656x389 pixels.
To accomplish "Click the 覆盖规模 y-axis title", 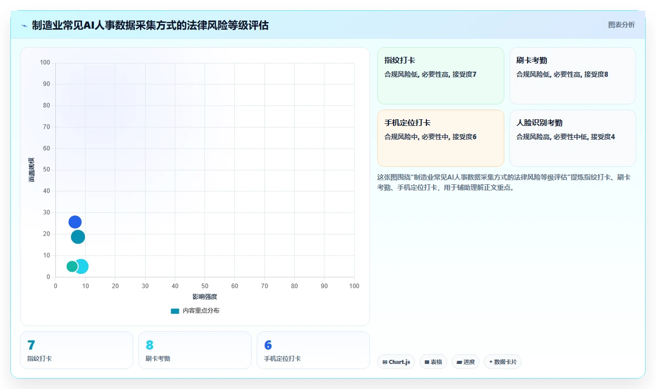I will pyautogui.click(x=31, y=170).
